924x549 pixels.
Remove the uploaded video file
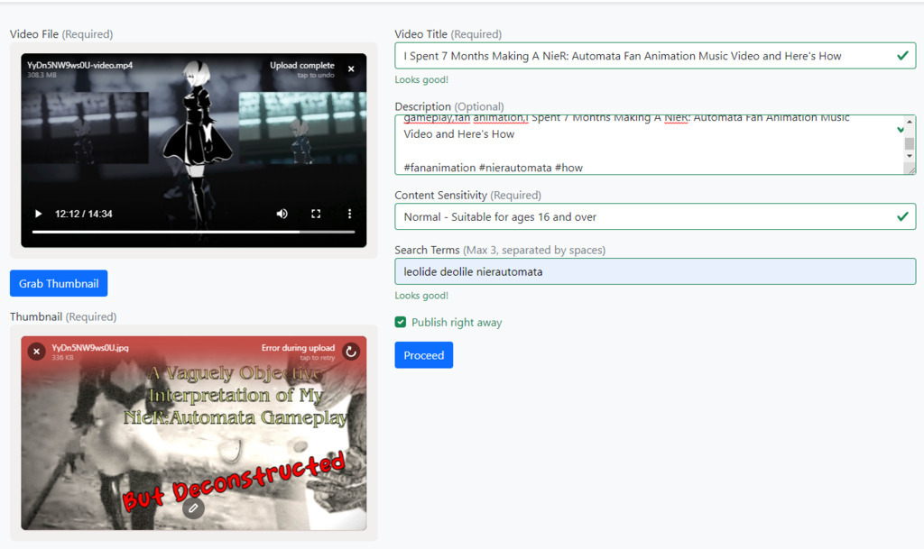tap(351, 69)
